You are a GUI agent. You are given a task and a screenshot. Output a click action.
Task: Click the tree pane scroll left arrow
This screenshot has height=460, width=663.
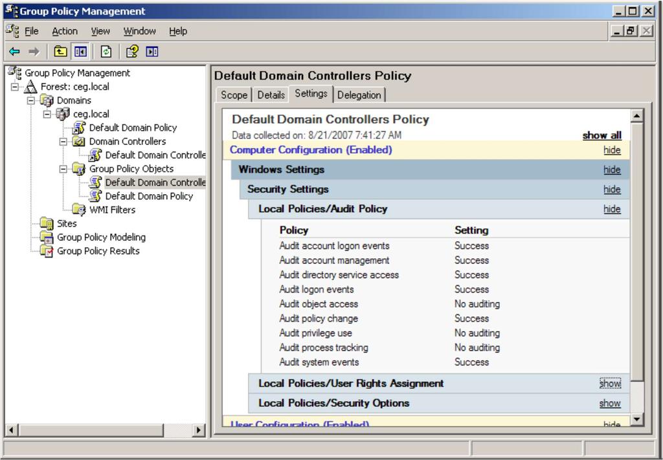[12, 430]
